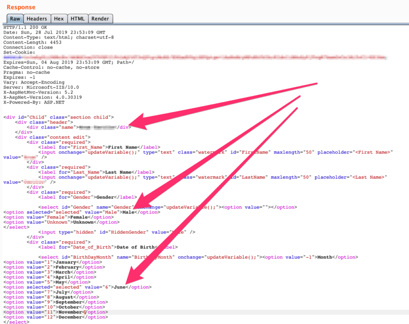
Task: Show the HTML tab
Action: click(x=78, y=19)
